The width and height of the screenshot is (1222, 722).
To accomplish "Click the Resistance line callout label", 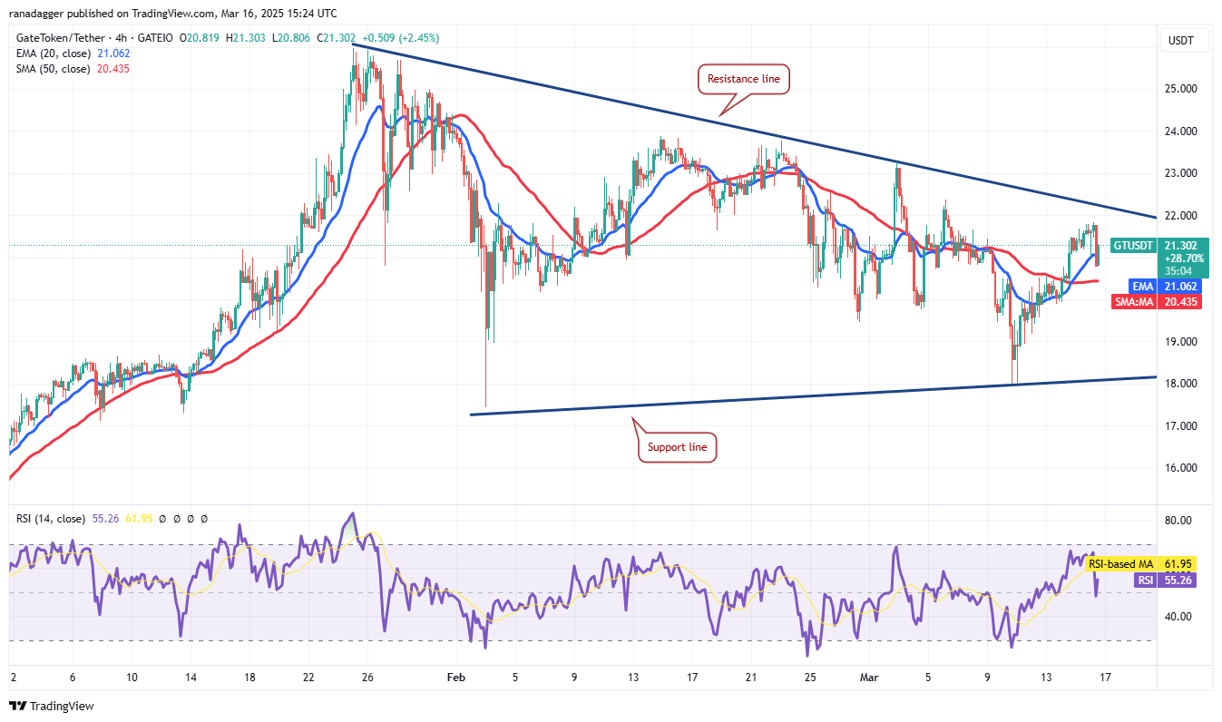I will [x=743, y=79].
